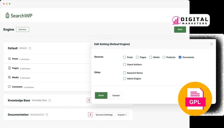Close the Edit Setting dialog
224x128 pixels.
[211, 44]
